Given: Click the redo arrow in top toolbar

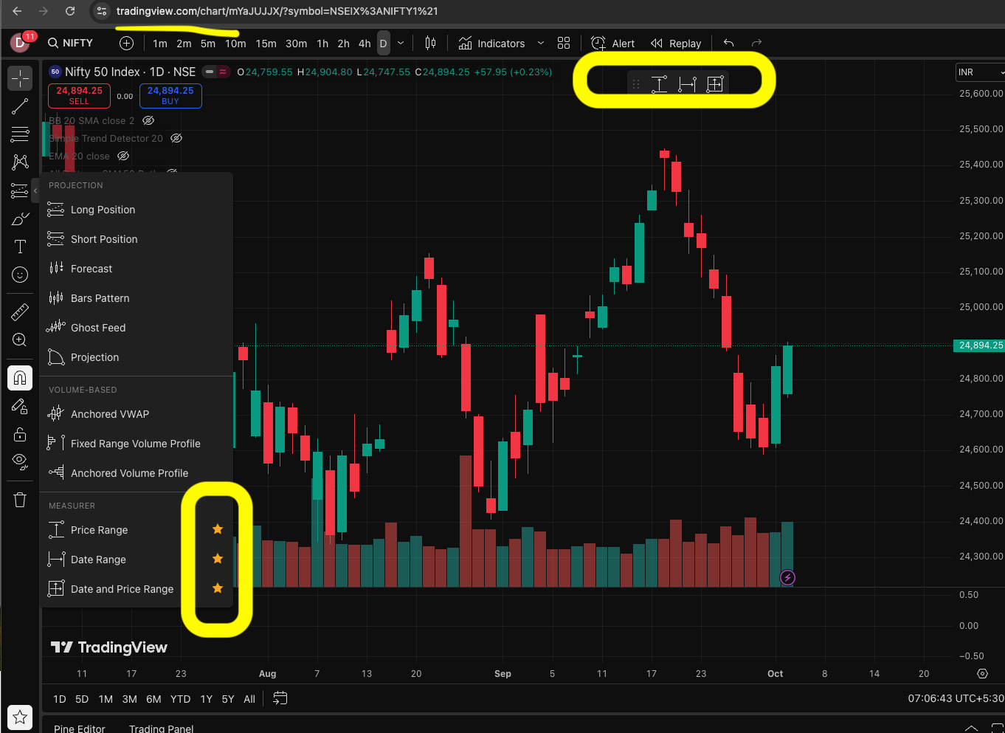Looking at the screenshot, I should tap(756, 44).
